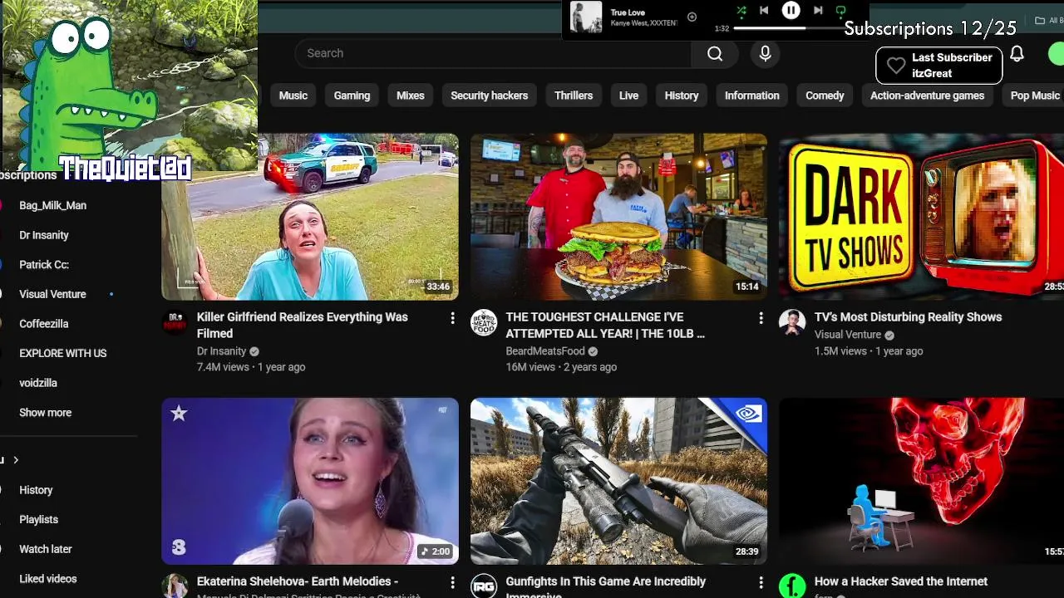
Task: Click BeardMeatsFood channel avatar icon
Action: click(484, 322)
